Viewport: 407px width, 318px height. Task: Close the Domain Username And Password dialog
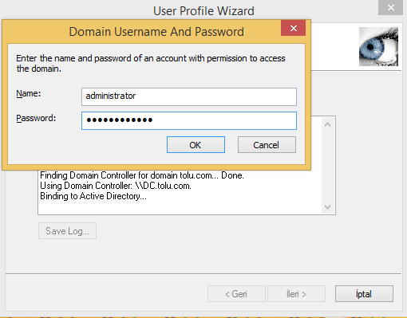(293, 28)
